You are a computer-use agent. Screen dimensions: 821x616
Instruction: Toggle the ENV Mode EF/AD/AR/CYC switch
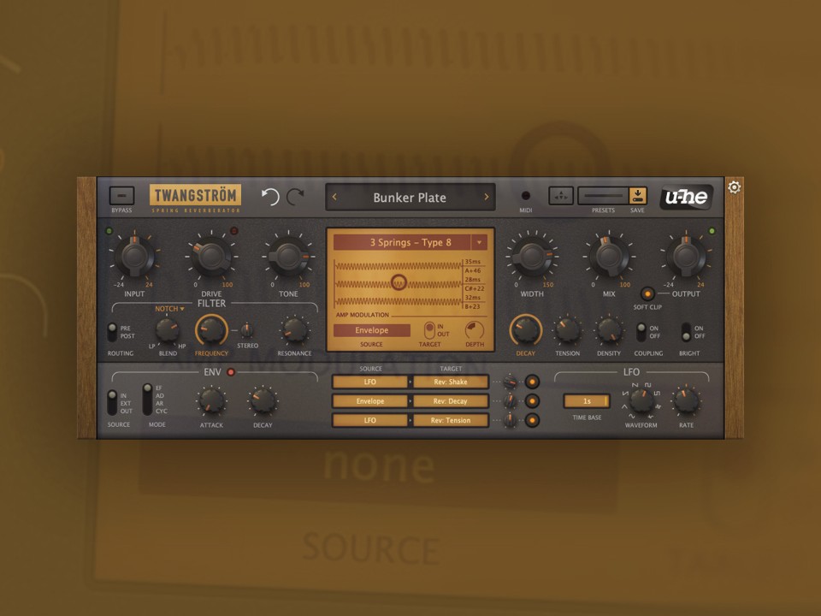148,400
